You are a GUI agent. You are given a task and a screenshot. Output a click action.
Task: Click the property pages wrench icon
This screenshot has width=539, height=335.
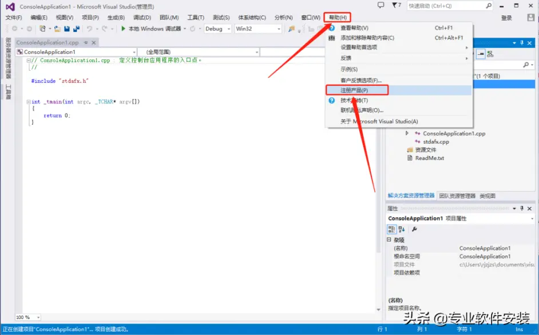pos(415,229)
